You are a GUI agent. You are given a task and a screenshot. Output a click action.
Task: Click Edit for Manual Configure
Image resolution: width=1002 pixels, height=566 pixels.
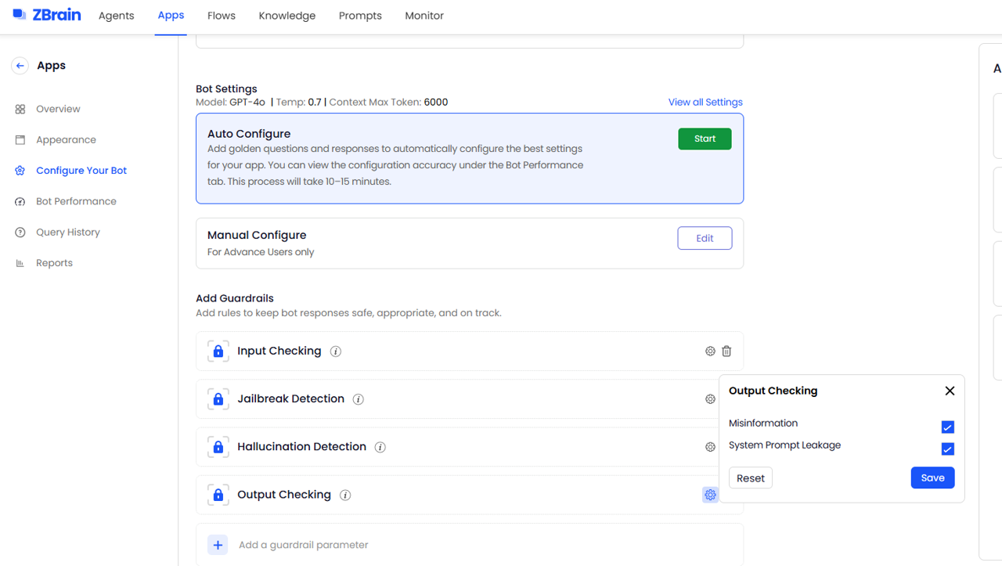[705, 238]
